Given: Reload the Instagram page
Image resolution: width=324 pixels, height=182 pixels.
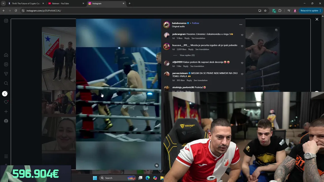Looking at the screenshot, I should 16,11.
